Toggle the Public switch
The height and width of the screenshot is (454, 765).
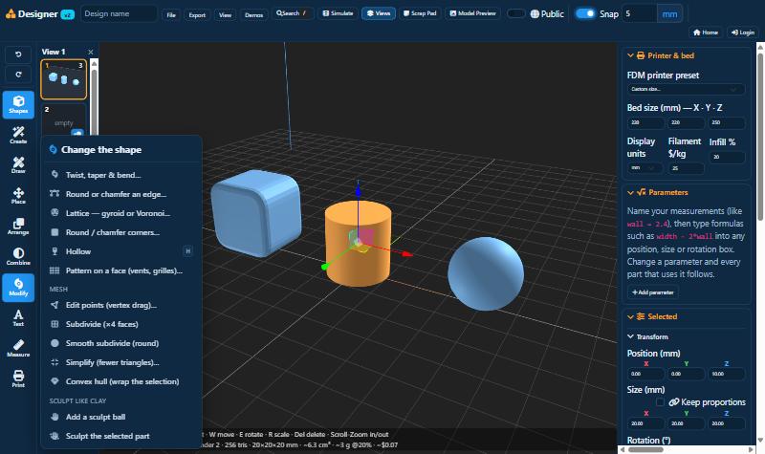515,13
